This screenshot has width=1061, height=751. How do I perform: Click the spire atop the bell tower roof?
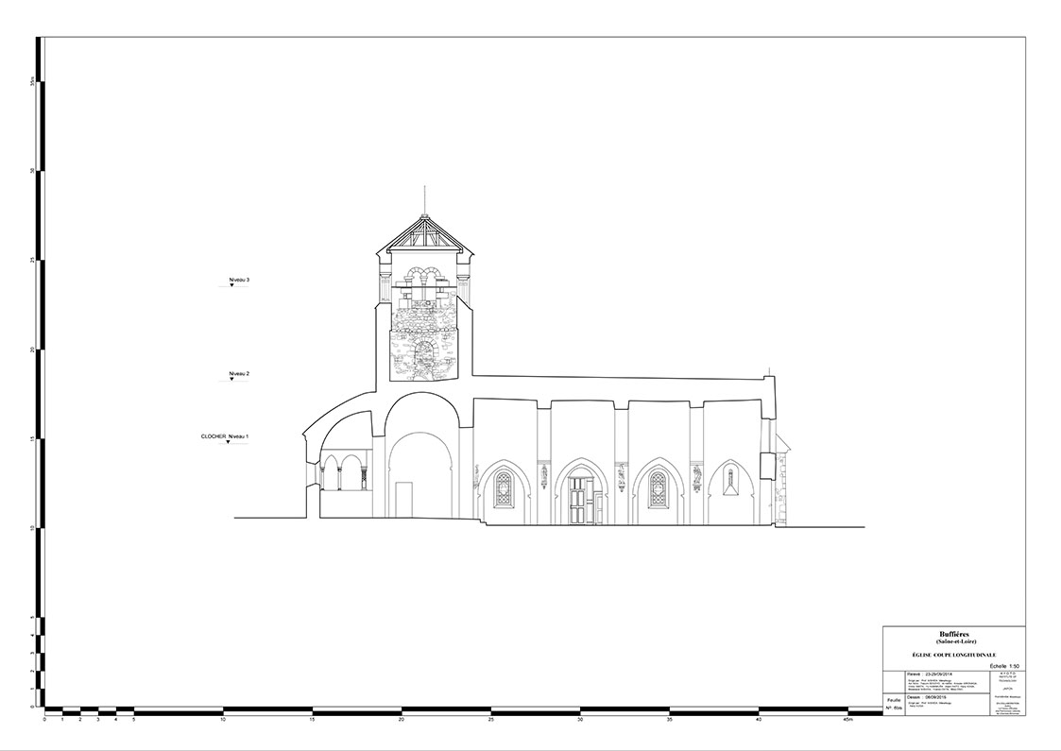425,198
